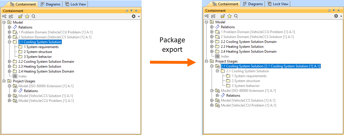This screenshot has width=344, height=135.
Task: Expand Model [VehicleCCS Solution] node in left panel
Action: [10, 96]
